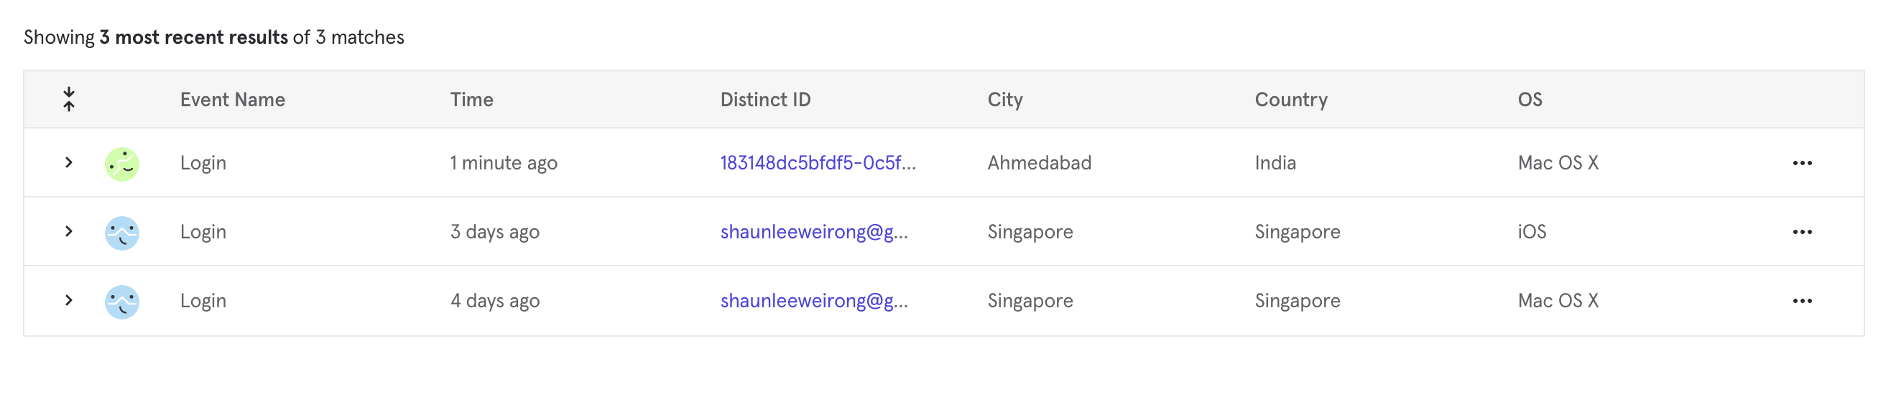Click blue avatar for 4 days ago login

click(122, 302)
